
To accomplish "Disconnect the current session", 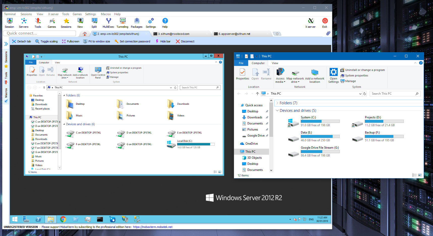I will coord(185,41).
